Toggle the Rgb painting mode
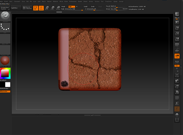 click(72, 6)
